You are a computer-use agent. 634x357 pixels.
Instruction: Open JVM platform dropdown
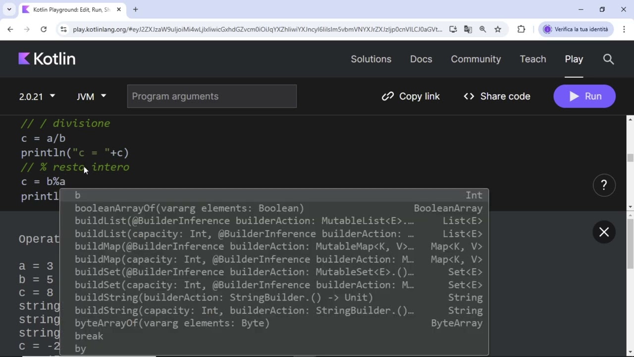point(91,96)
